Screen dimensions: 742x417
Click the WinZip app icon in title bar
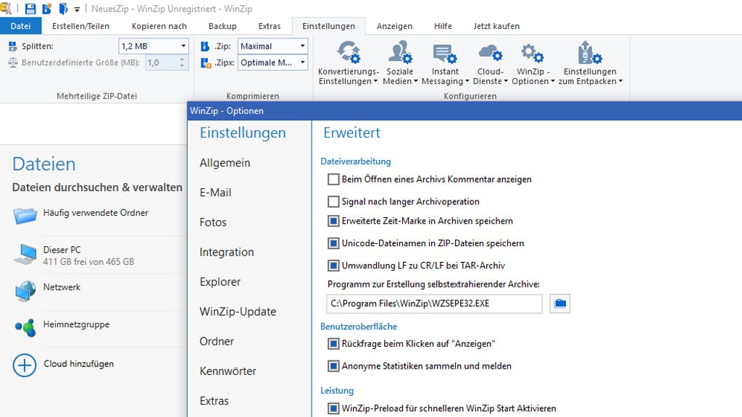click(x=5, y=8)
